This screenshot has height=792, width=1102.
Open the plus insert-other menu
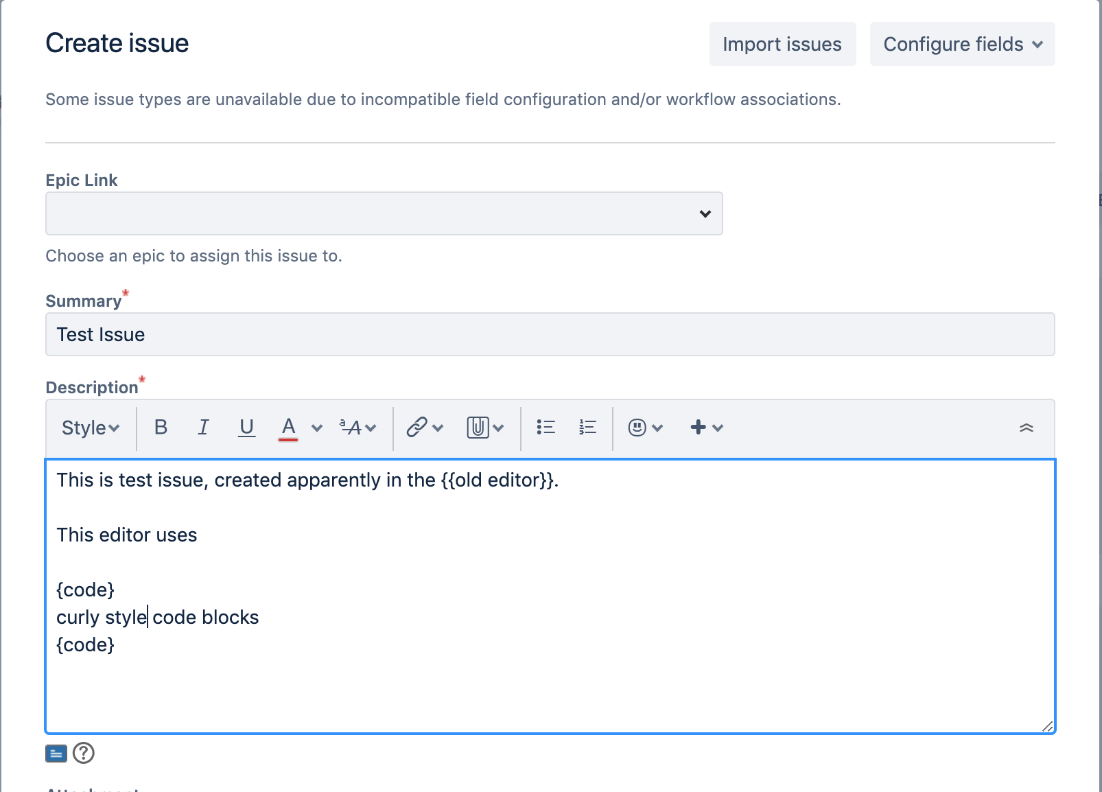point(707,428)
